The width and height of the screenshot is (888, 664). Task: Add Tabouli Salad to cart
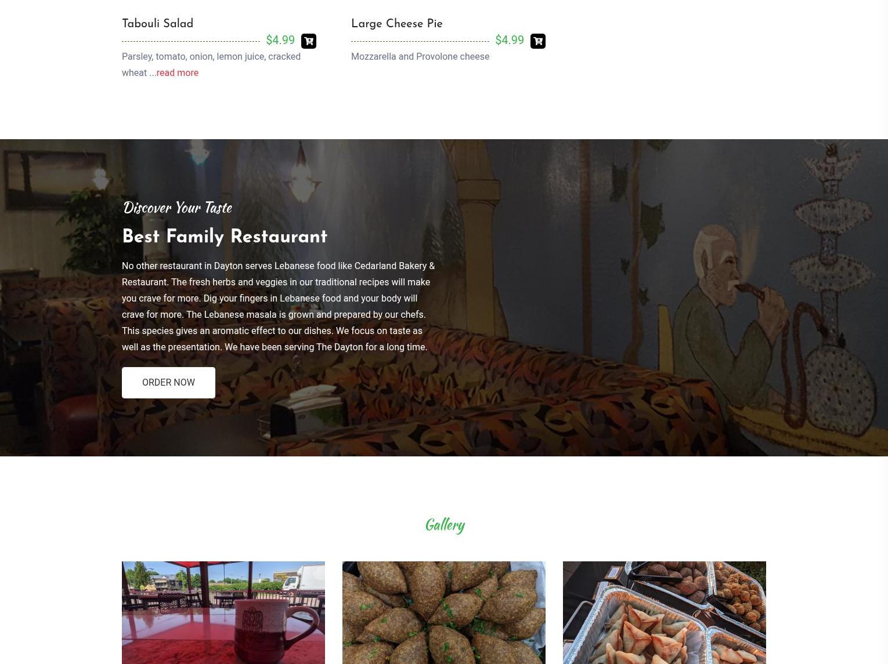(309, 41)
